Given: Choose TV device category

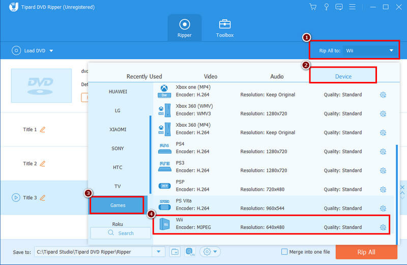Looking at the screenshot, I should (118, 186).
